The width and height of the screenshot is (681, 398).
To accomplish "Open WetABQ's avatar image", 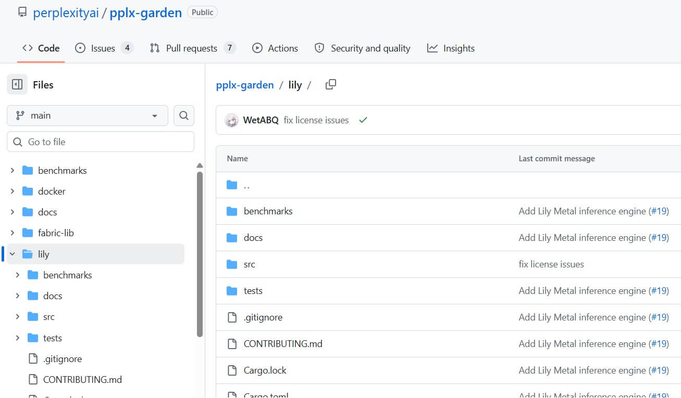I will 231,120.
